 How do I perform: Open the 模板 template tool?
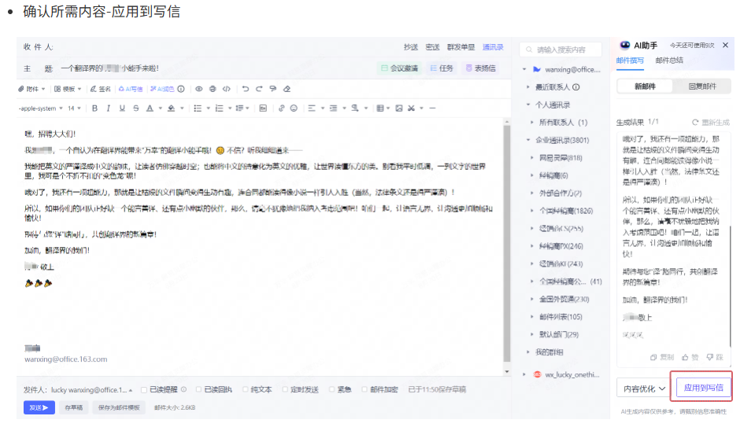coord(68,89)
